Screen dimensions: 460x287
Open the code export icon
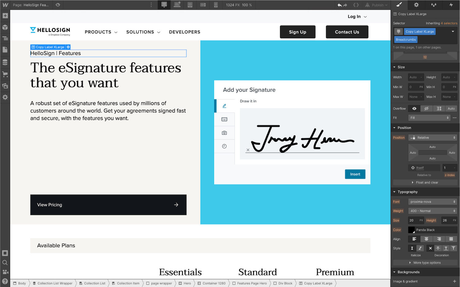click(356, 5)
